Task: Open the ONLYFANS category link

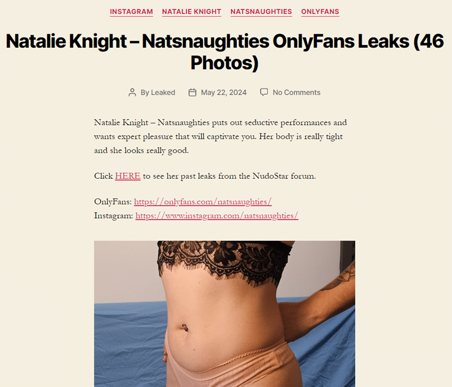Action: point(320,12)
